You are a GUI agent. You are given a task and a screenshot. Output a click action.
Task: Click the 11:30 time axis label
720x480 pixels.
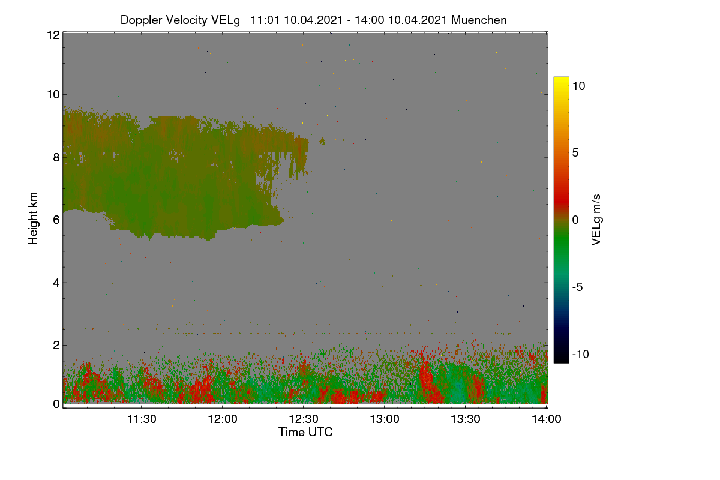(142, 419)
